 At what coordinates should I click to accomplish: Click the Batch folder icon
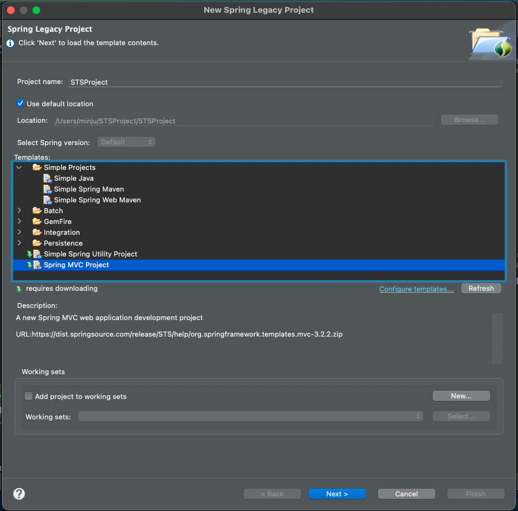(x=37, y=211)
